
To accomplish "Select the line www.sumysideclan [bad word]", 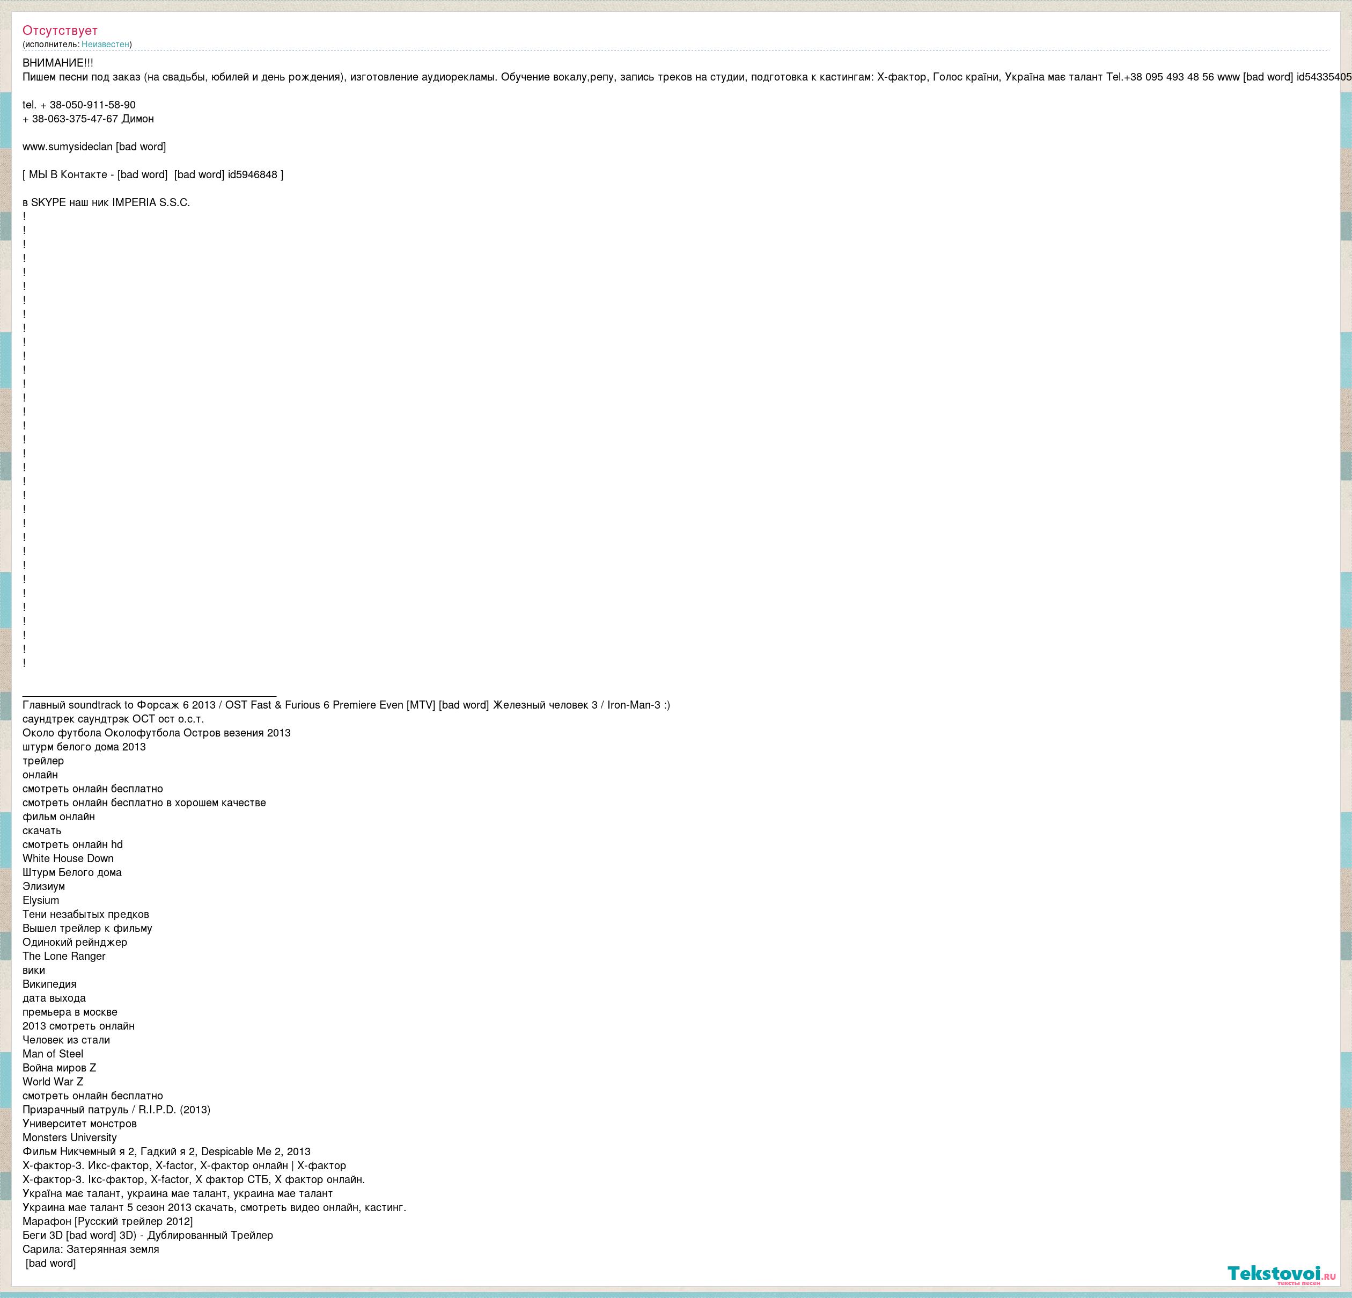I will [94, 147].
